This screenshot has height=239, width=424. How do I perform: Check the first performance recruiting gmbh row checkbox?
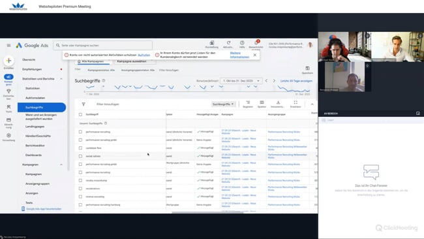click(x=80, y=140)
